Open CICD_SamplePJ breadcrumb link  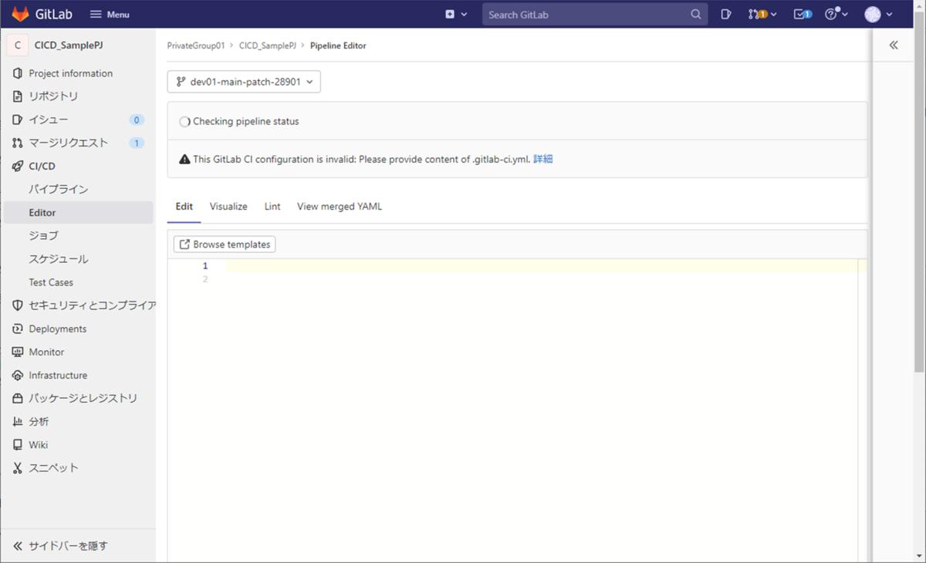(268, 46)
